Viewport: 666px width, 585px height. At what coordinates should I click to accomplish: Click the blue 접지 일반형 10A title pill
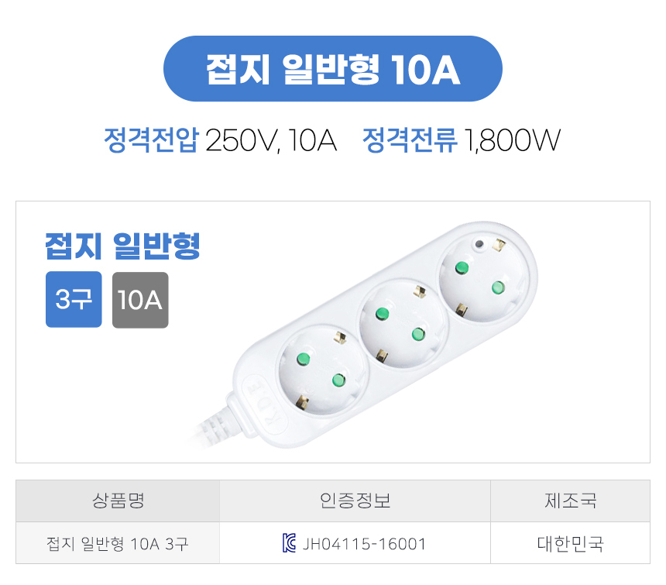[x=332, y=69]
